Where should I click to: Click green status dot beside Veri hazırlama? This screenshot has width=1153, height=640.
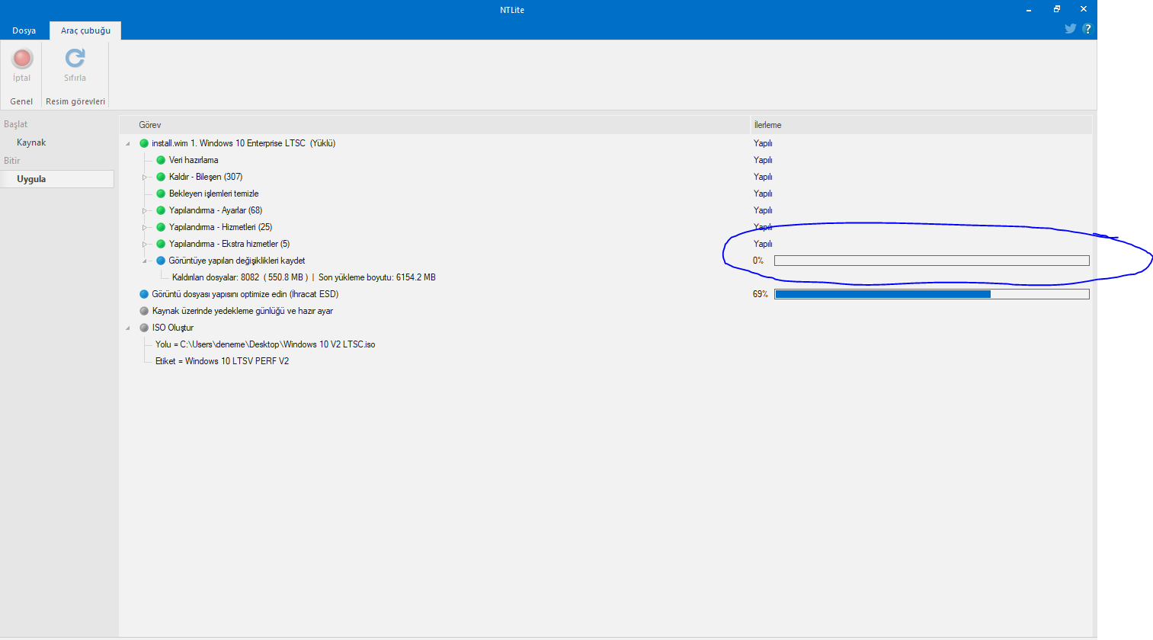point(161,160)
